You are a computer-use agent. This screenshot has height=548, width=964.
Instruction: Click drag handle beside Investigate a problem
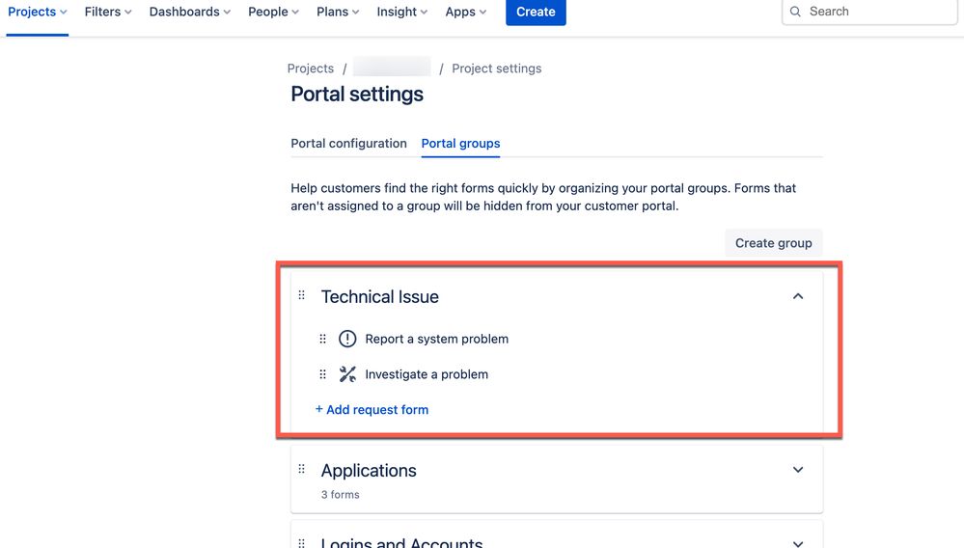(x=322, y=374)
